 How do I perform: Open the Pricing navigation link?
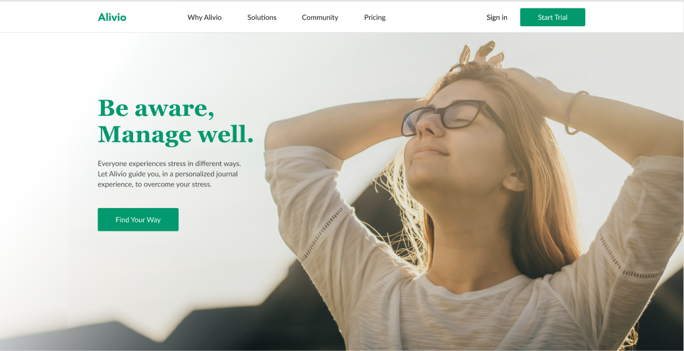coord(375,17)
